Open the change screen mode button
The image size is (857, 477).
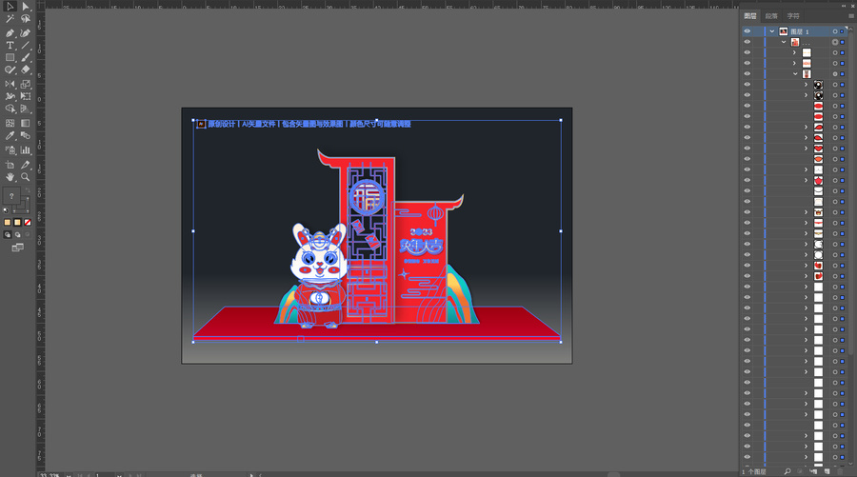point(17,248)
